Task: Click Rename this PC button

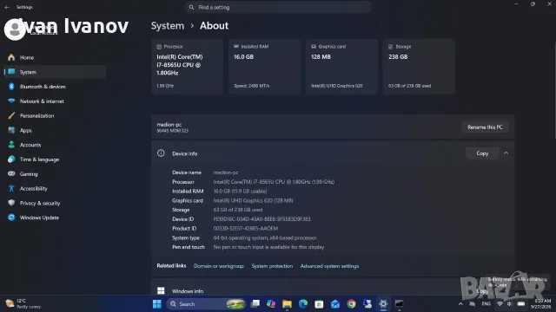Action: tap(485, 127)
